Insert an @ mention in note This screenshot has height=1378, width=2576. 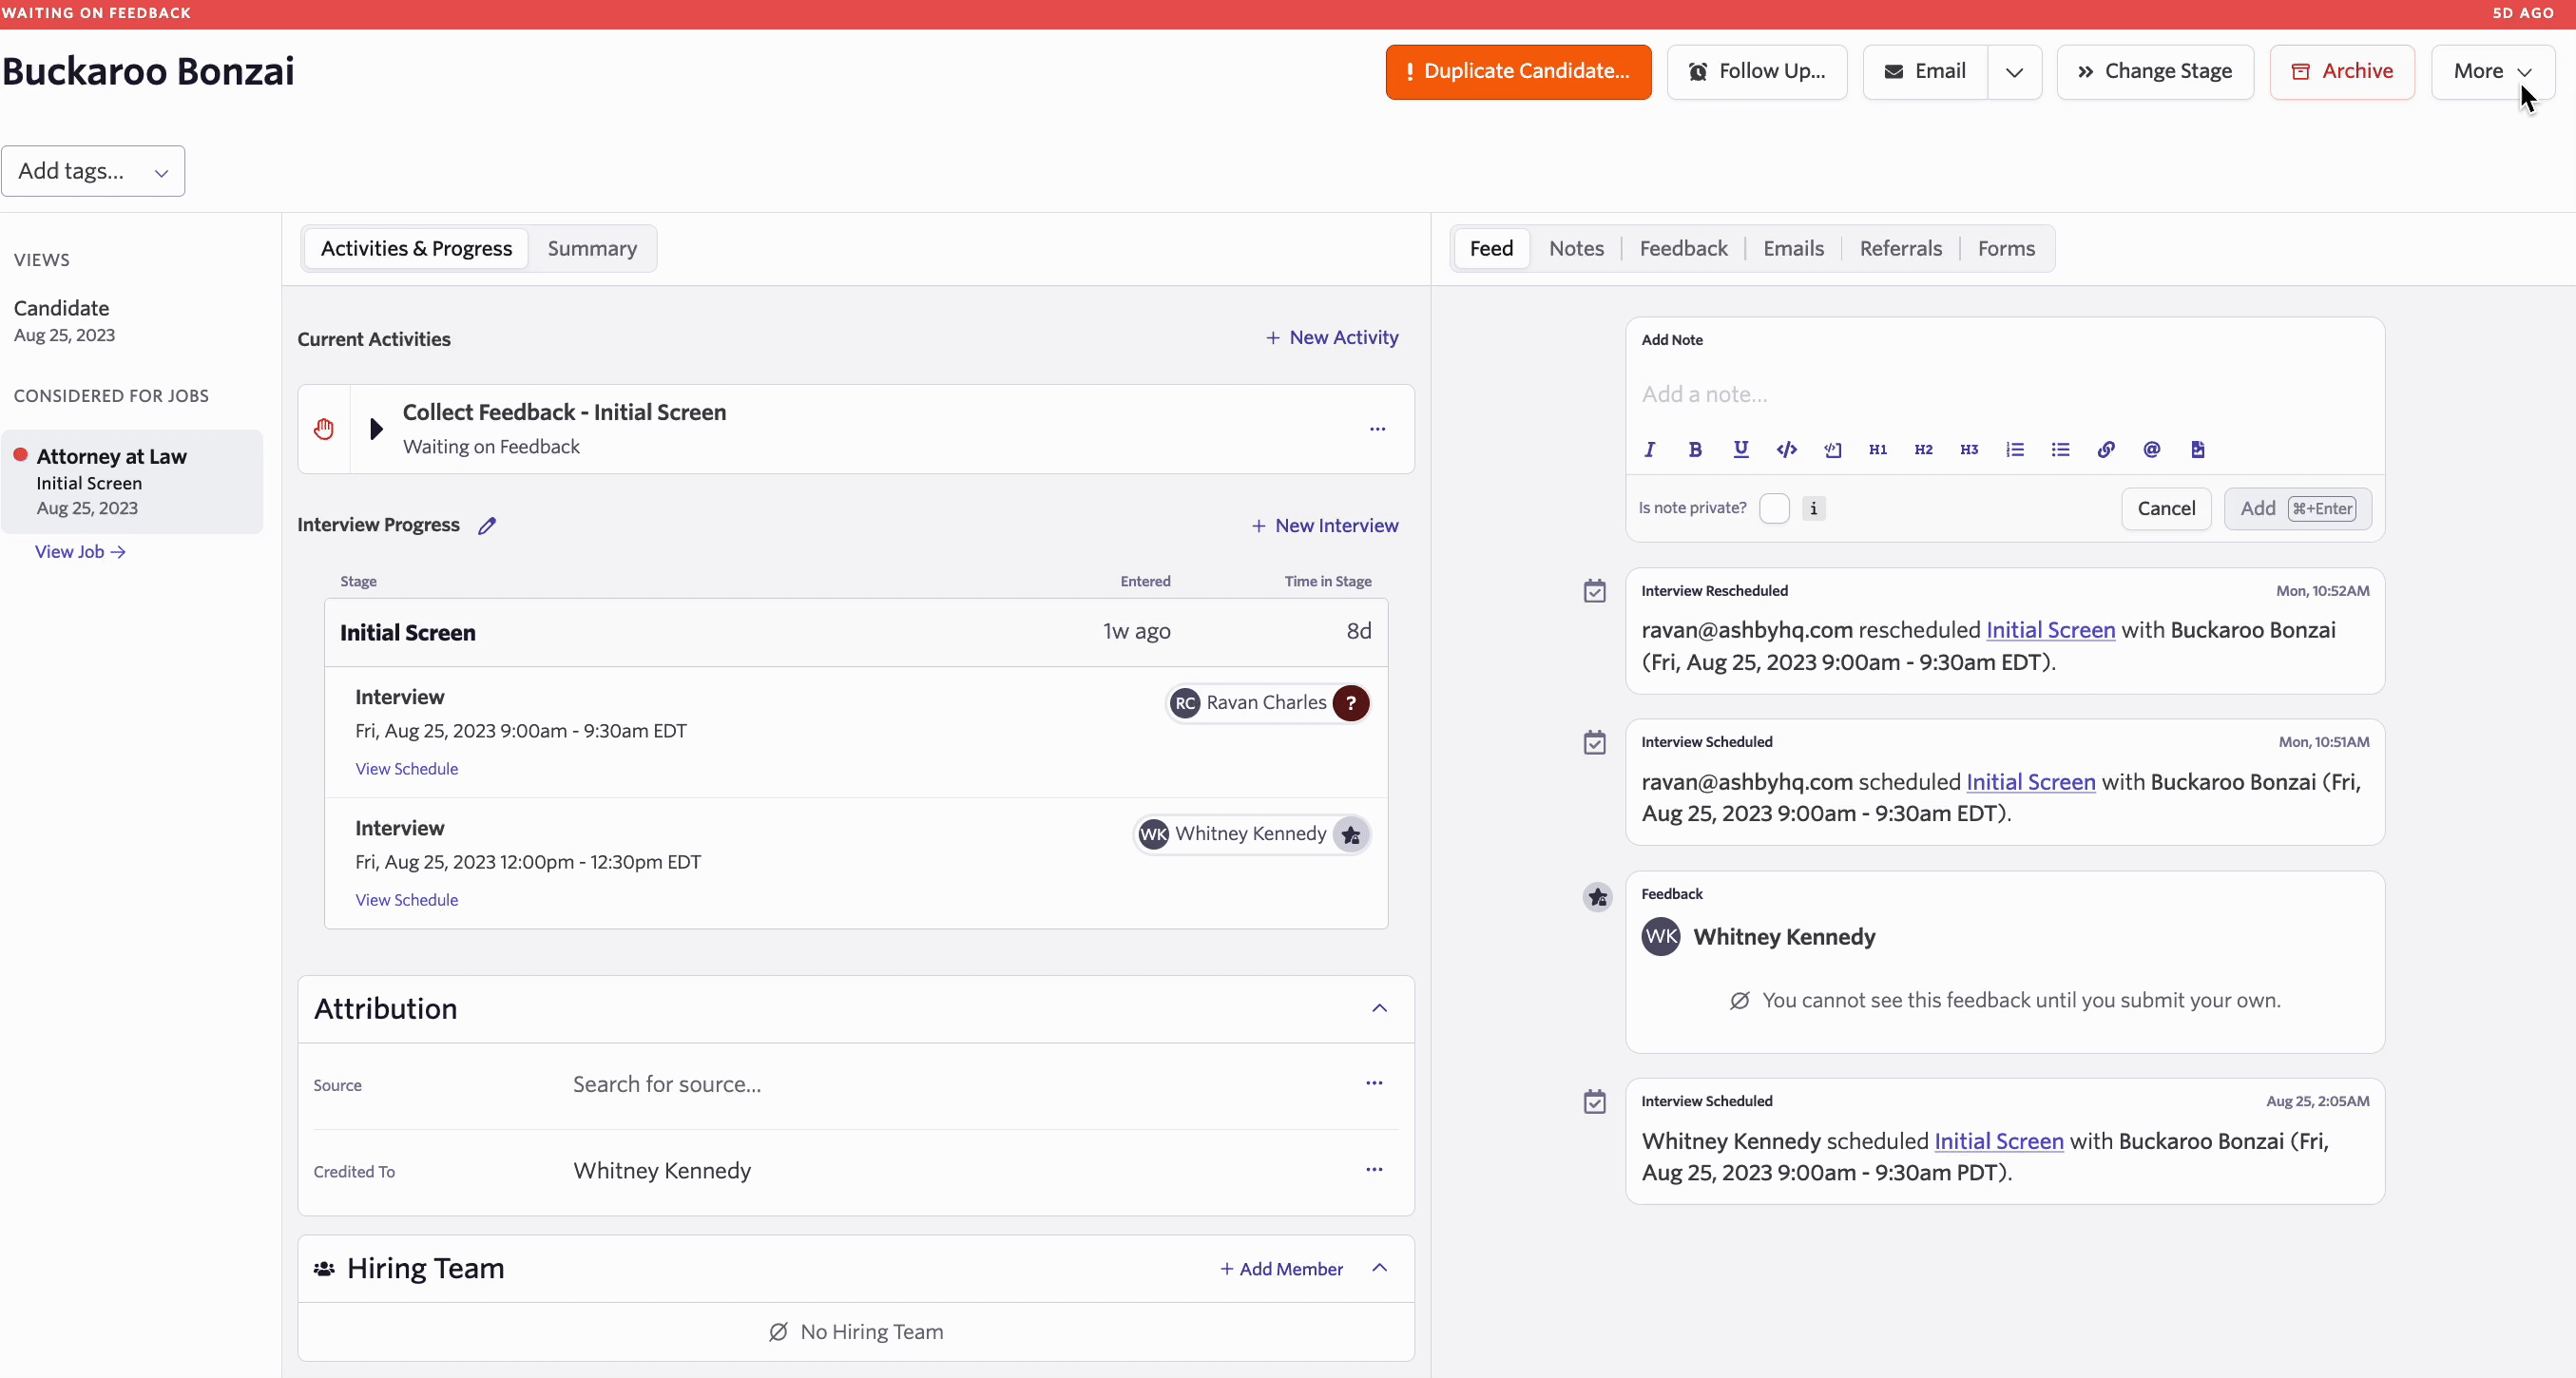pos(2152,449)
